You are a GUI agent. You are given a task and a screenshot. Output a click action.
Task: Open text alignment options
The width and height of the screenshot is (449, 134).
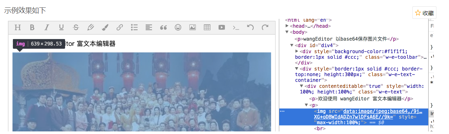tap(149, 27)
